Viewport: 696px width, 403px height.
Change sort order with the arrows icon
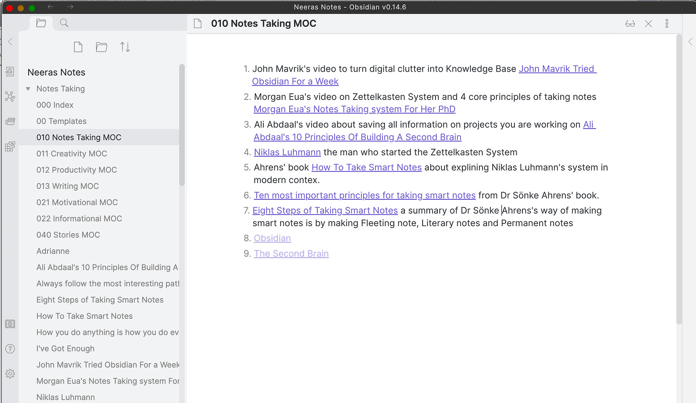(125, 47)
